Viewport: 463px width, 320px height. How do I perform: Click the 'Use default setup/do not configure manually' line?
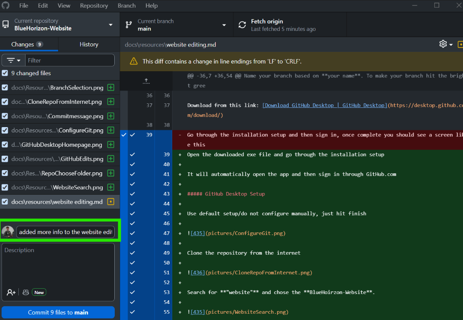click(x=277, y=213)
